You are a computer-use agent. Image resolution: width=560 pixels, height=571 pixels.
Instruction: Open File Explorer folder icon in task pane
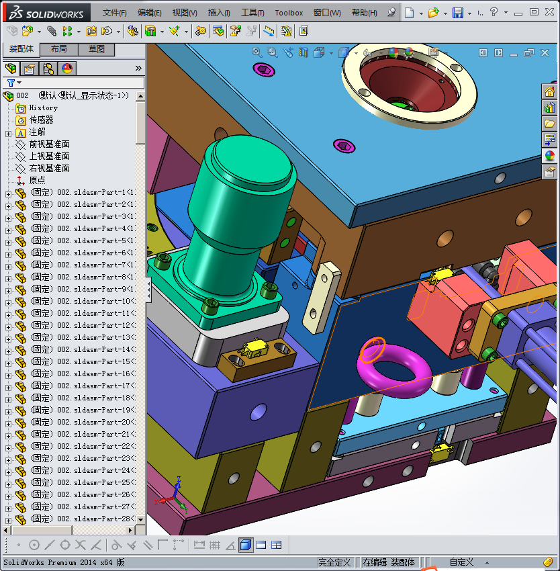pos(549,124)
